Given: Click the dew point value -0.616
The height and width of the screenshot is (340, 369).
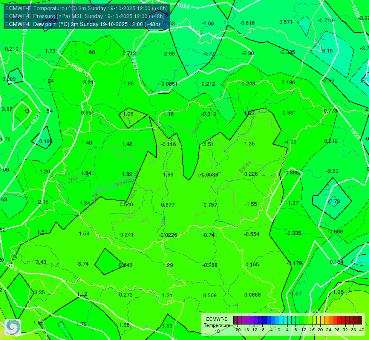Looking at the screenshot, I should coord(247,23).
